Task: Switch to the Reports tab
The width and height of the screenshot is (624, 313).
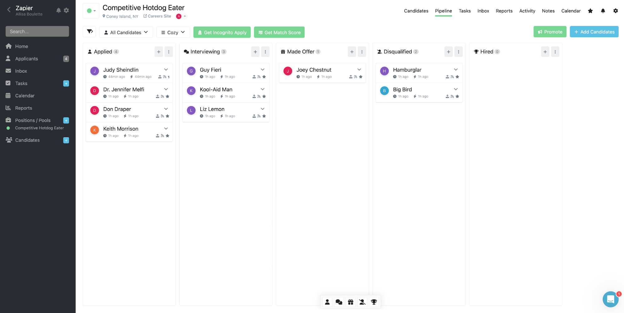Action: (504, 11)
